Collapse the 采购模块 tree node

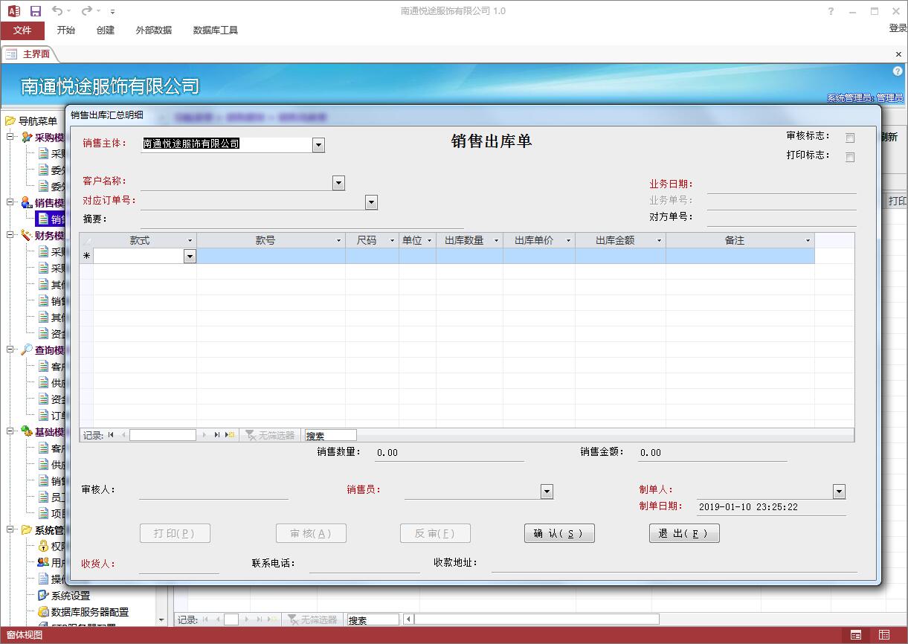[x=10, y=137]
